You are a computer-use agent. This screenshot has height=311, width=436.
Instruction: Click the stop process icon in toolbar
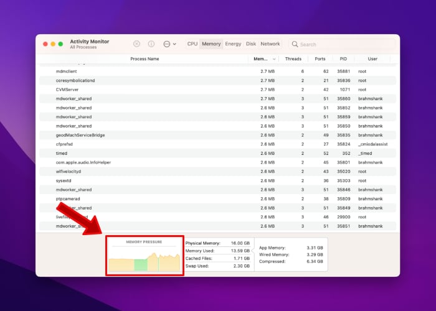click(x=137, y=44)
